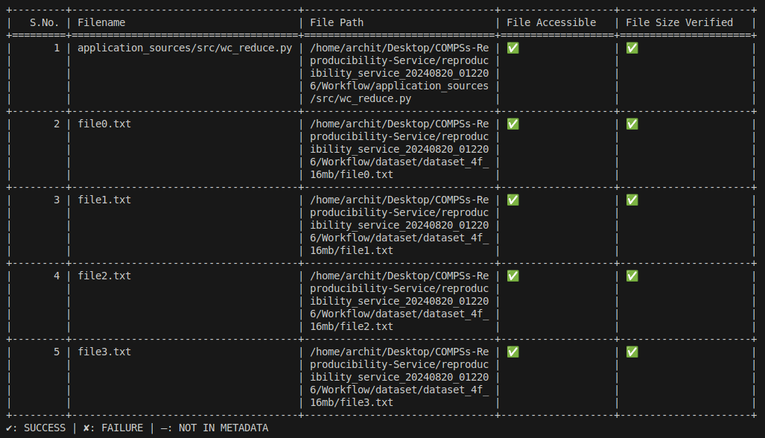Click the accessibility checkmark next to file3.txt
The width and height of the screenshot is (765, 438).
(x=512, y=351)
